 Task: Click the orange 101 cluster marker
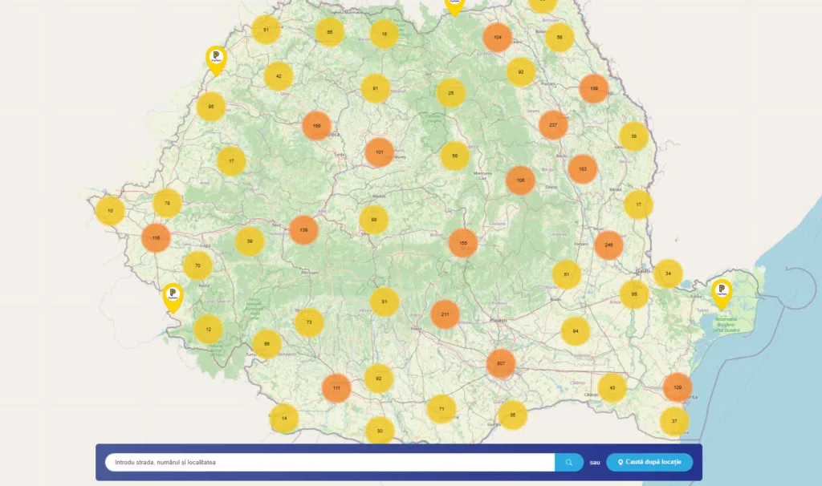point(379,152)
